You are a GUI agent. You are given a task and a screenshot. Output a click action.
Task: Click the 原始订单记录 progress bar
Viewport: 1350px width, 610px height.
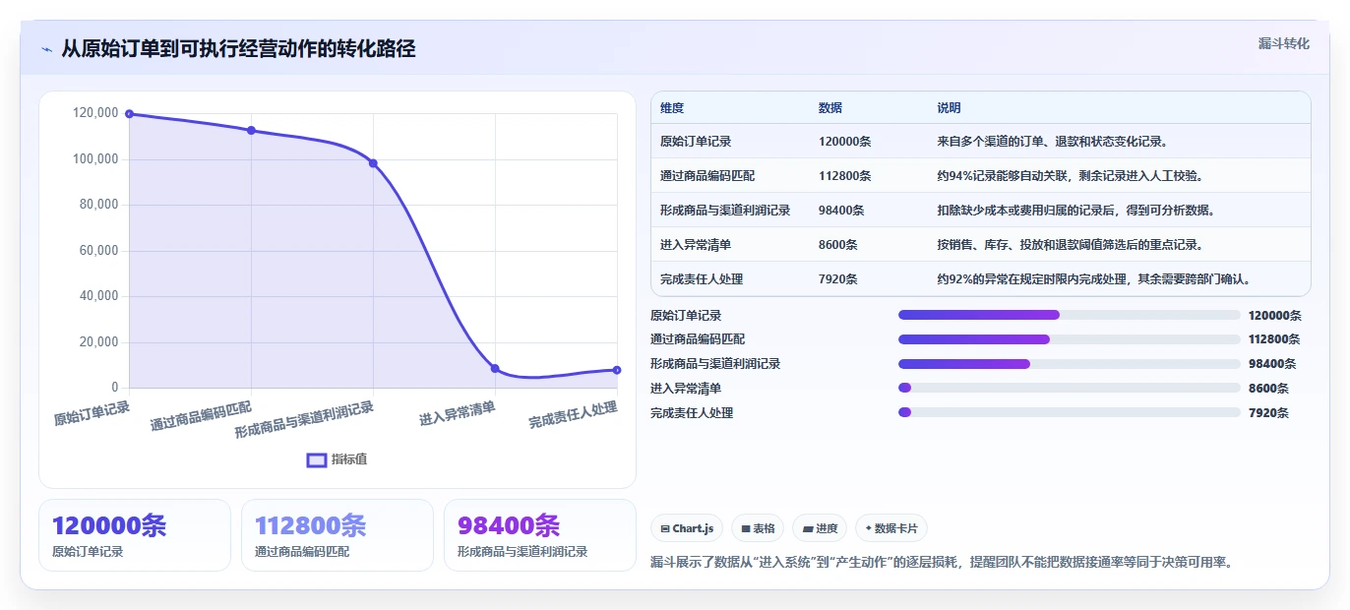tap(1069, 315)
